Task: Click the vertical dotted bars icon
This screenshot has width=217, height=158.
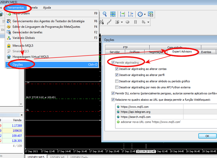Action: pyautogui.click(x=136, y=22)
